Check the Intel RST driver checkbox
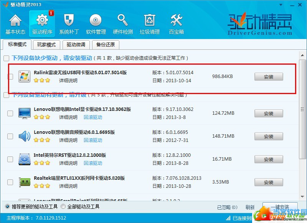 (10, 159)
